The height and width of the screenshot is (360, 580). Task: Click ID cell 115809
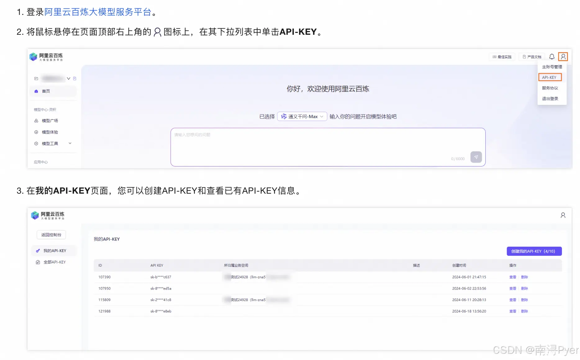[x=104, y=300]
